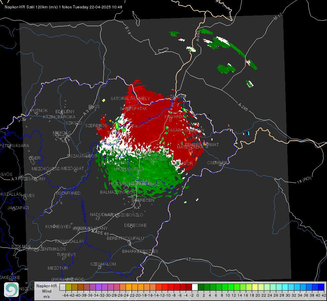
Task: Select the A-262 road label
Action: [198, 36]
